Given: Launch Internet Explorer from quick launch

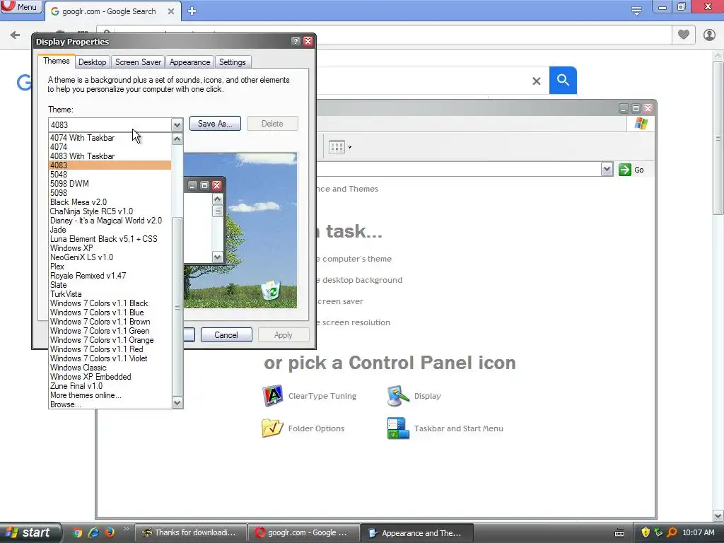Looking at the screenshot, I should [x=94, y=532].
